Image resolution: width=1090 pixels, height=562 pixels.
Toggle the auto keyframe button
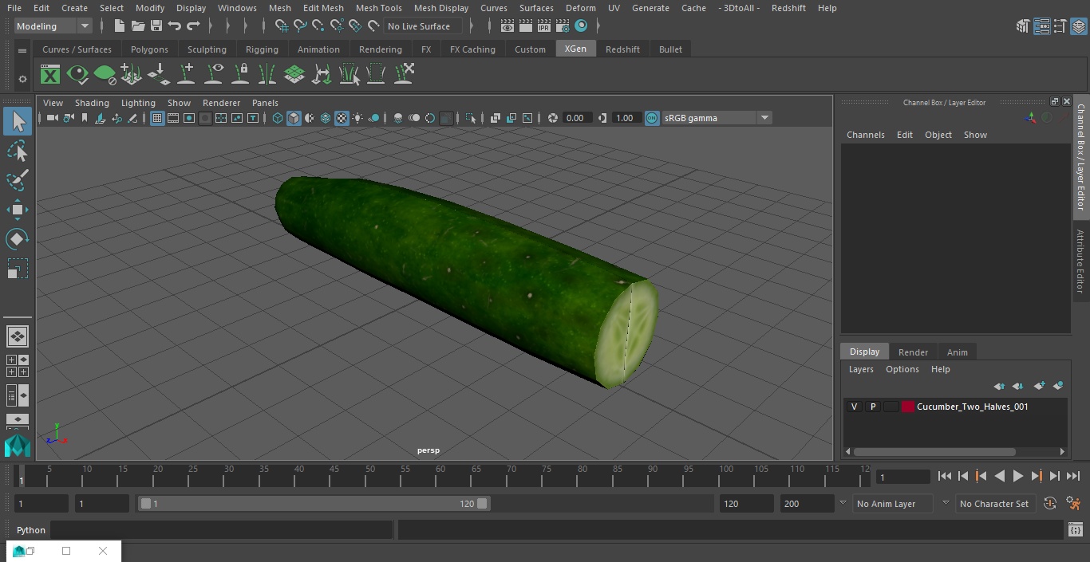pyautogui.click(x=1050, y=504)
